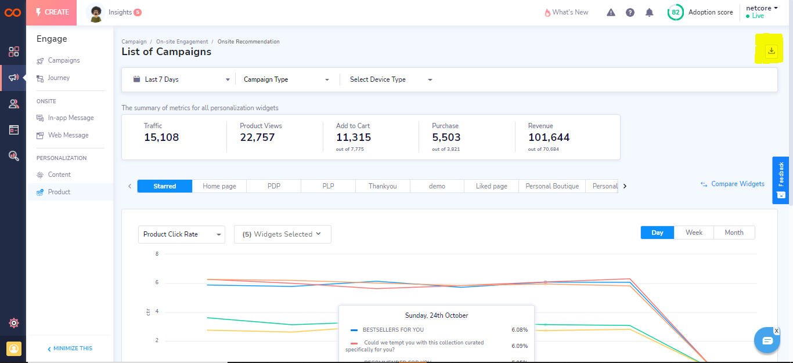This screenshot has width=793, height=363.
Task: Select the Day chart granularity
Action: point(657,233)
